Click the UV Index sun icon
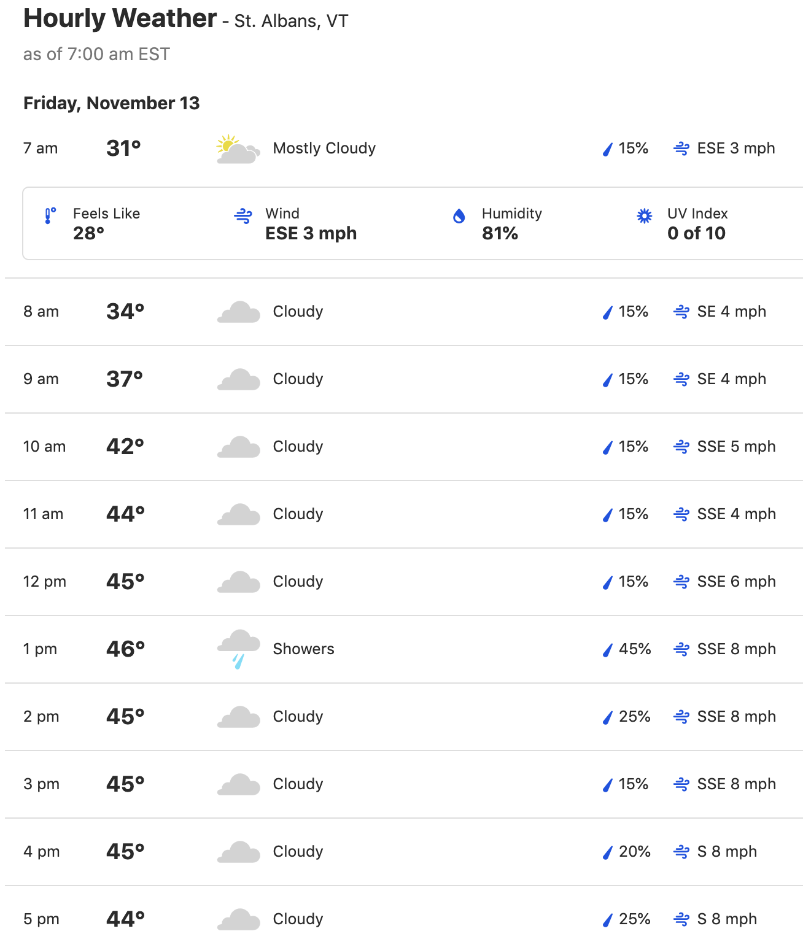803x950 pixels. (644, 216)
